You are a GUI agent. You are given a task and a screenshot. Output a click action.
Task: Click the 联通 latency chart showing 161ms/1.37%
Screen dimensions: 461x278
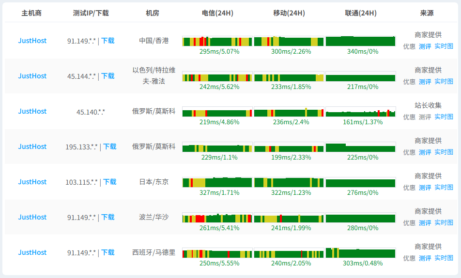(360, 112)
